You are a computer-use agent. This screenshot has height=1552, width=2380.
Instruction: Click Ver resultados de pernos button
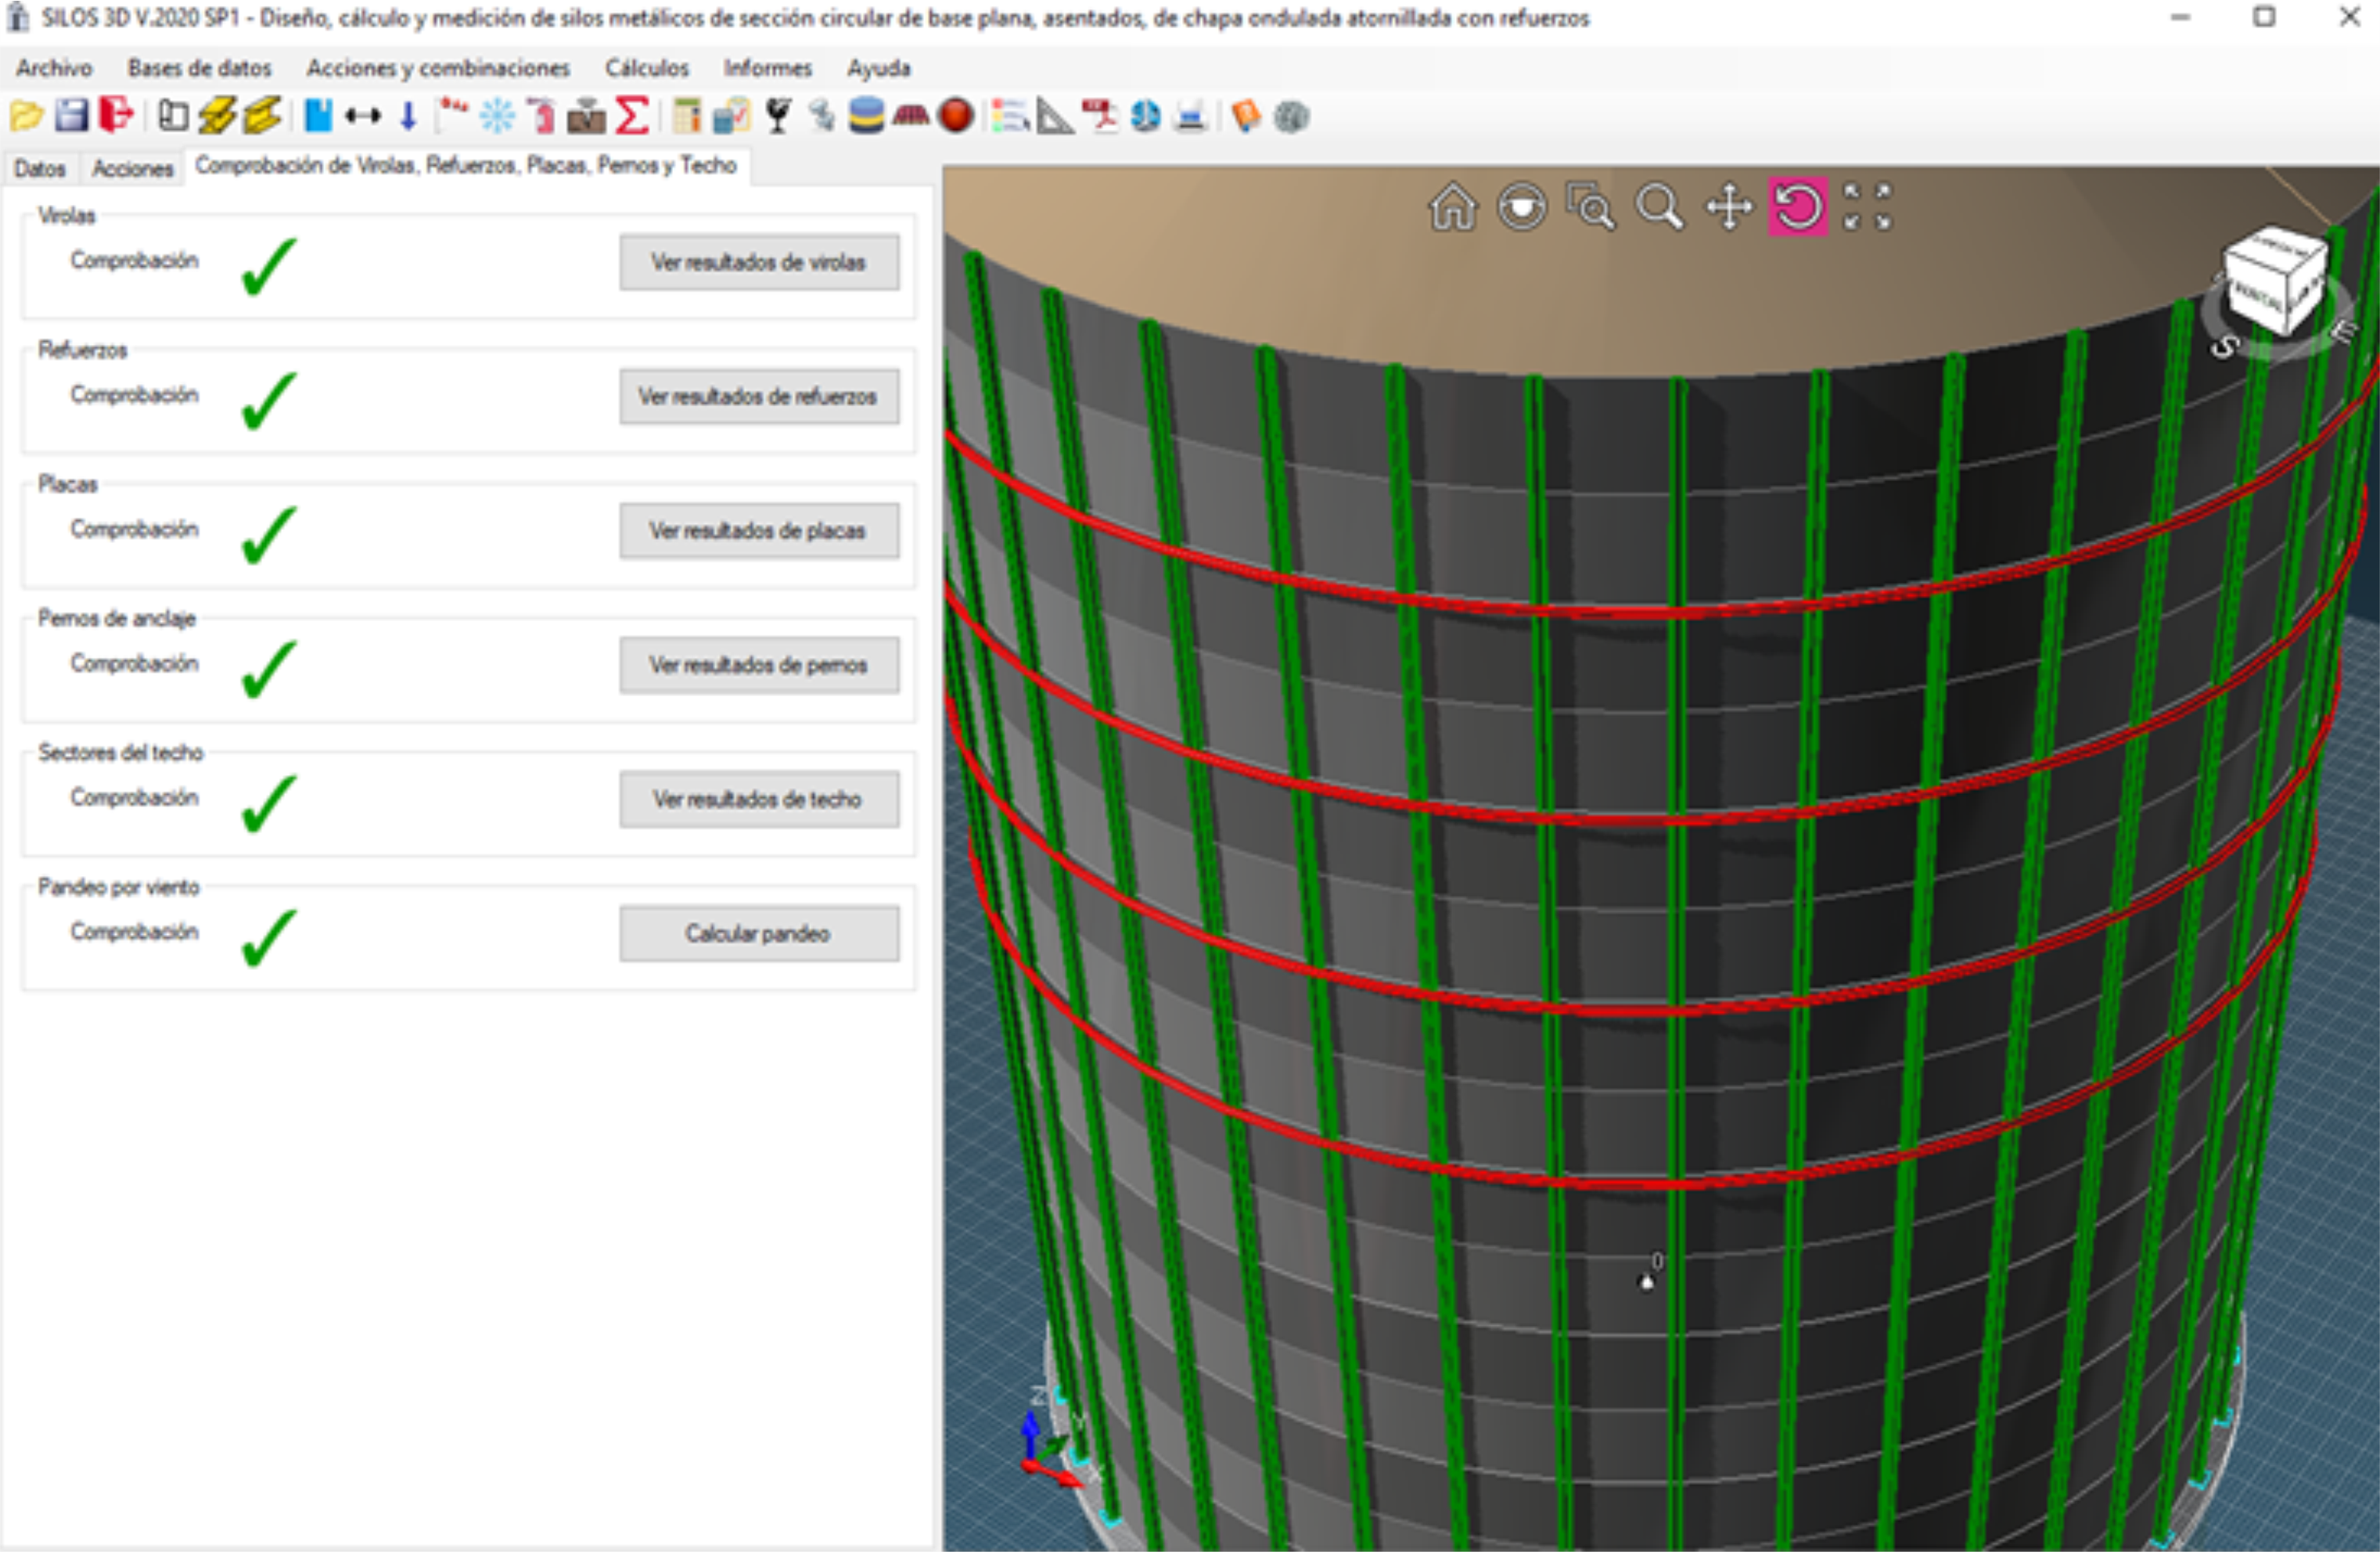(x=758, y=665)
